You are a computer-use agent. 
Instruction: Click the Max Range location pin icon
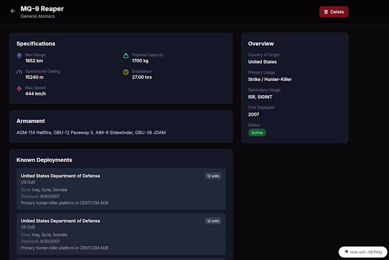click(19, 55)
